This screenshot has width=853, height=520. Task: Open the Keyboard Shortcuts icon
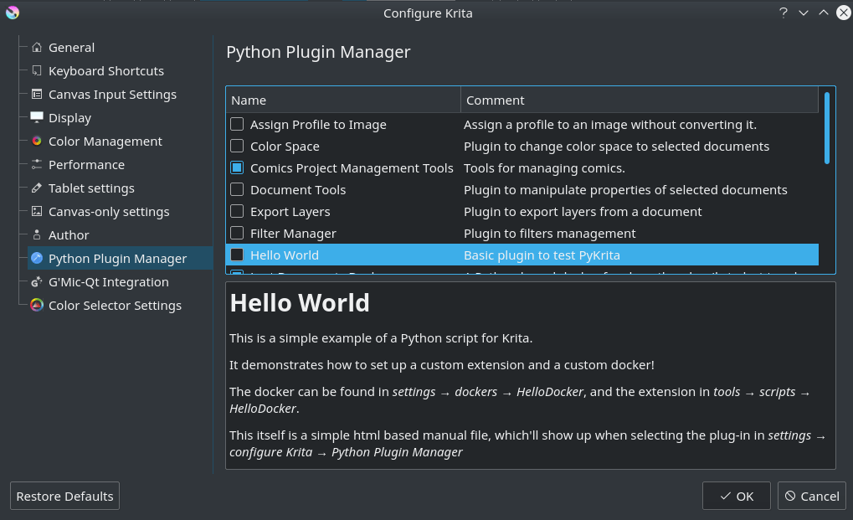37,70
